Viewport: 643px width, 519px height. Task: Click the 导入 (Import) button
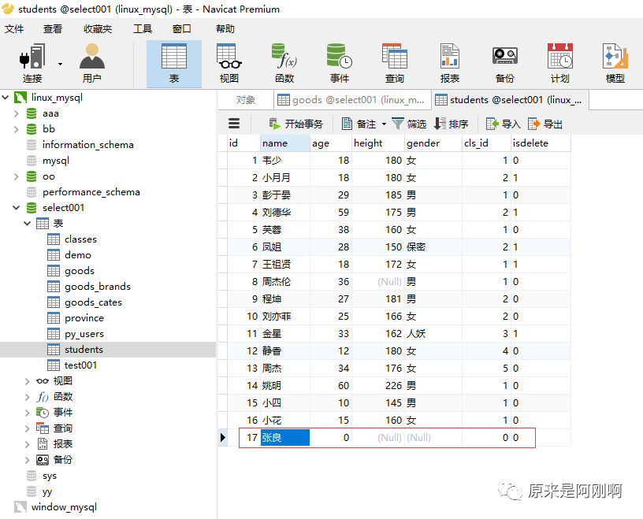pos(504,124)
